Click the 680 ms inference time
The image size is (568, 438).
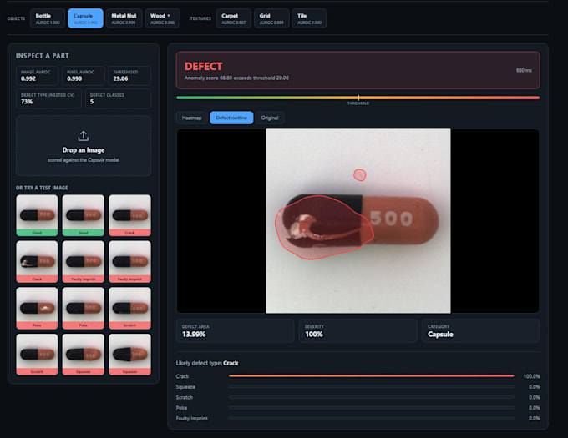coord(524,70)
